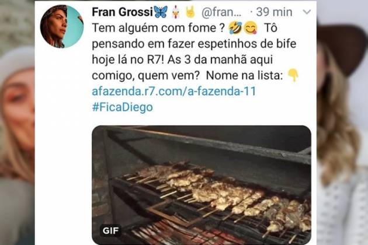The image size is (368, 245).
Task: Open the #FicaDiego hashtag
Action: [x=122, y=107]
